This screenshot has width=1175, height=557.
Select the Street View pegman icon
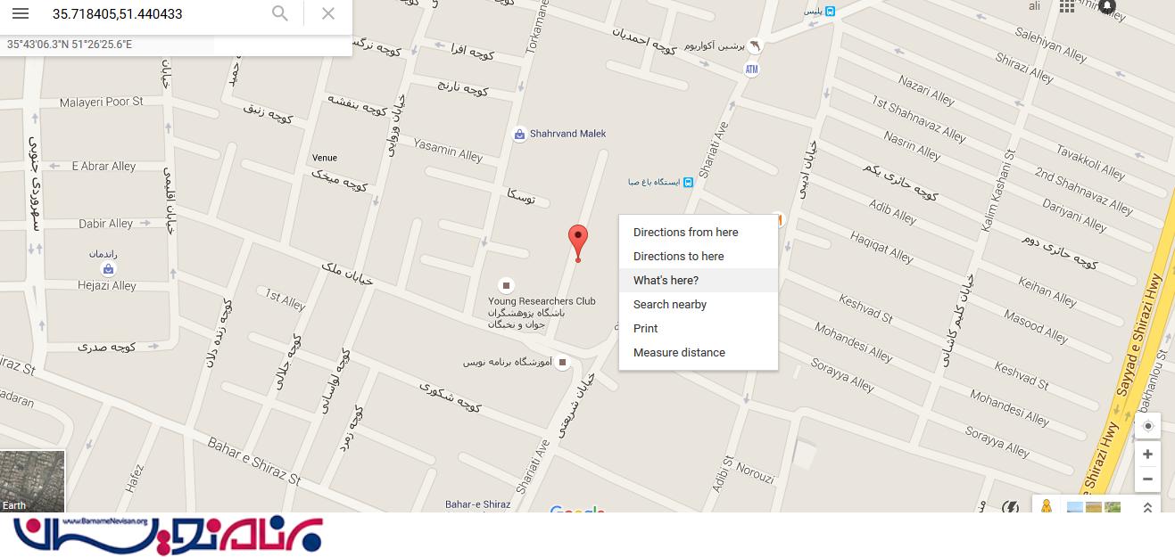tap(1047, 507)
